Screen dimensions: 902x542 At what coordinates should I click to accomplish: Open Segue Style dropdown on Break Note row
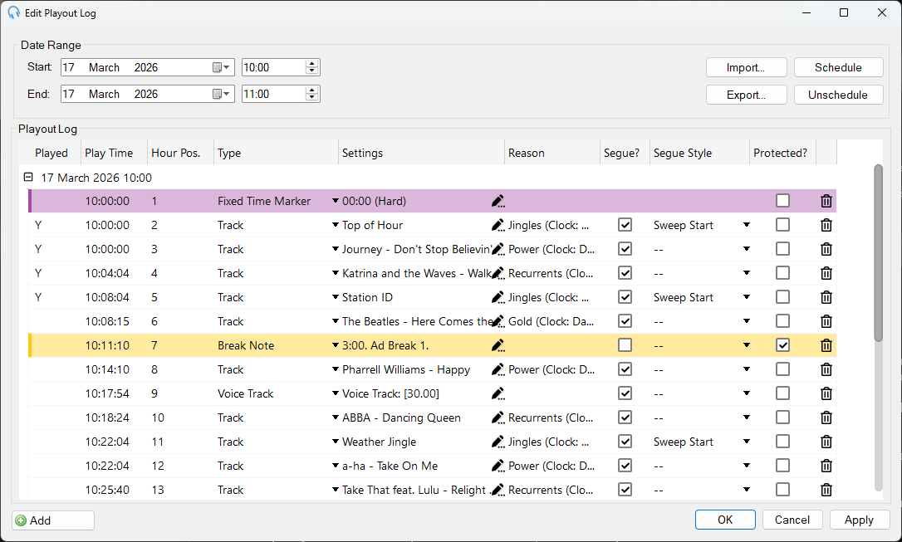747,345
